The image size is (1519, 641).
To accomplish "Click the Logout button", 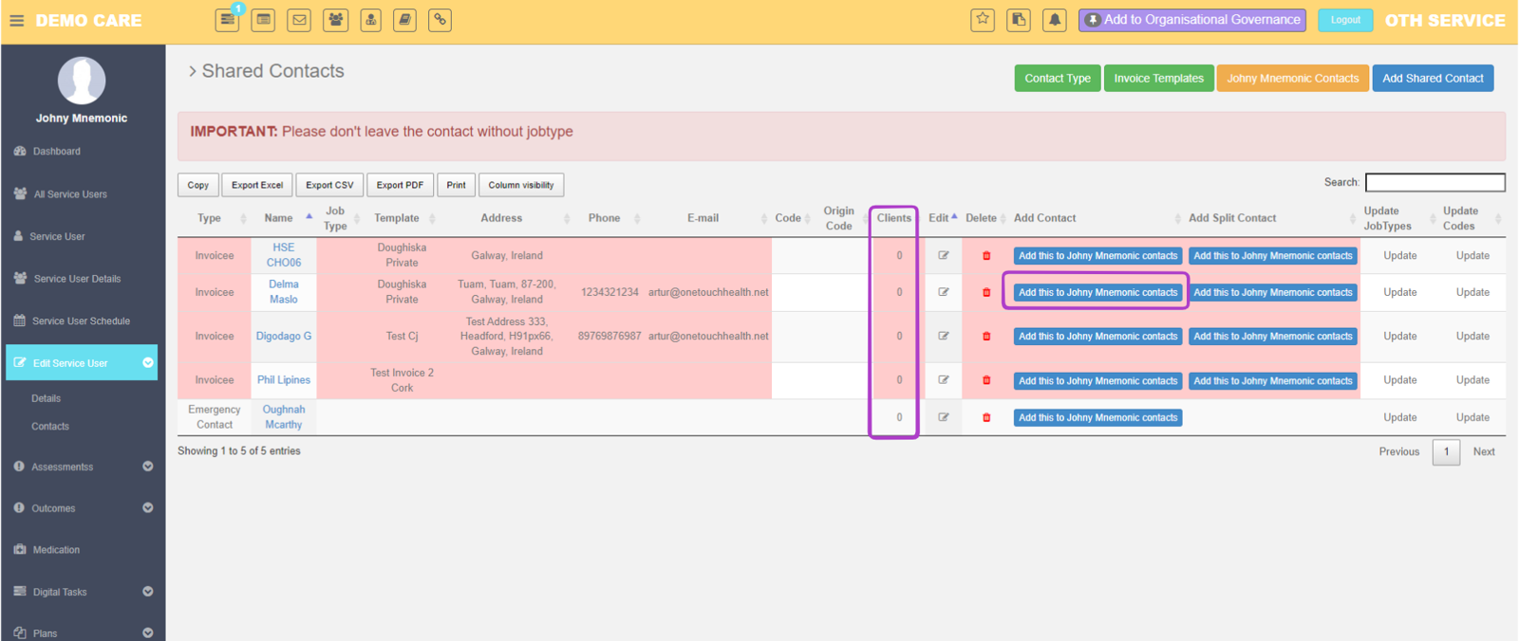I will pyautogui.click(x=1345, y=20).
